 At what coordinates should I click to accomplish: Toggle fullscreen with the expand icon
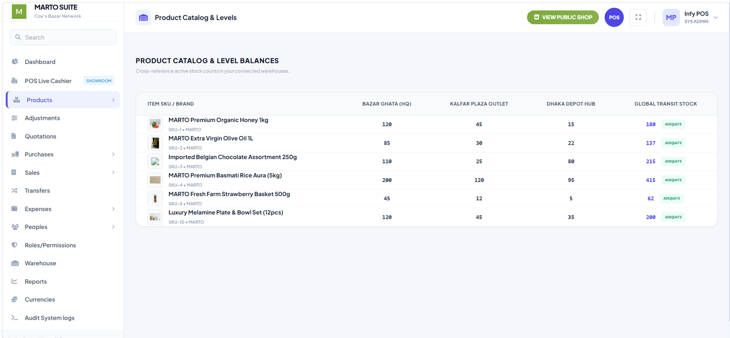(638, 17)
